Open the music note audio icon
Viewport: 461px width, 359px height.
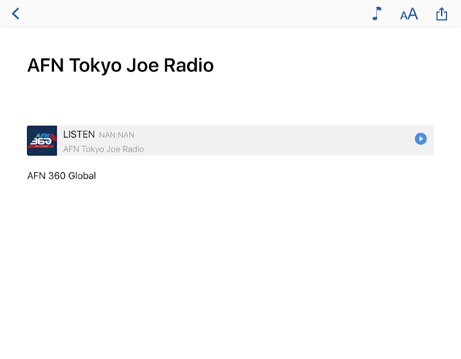tap(377, 14)
